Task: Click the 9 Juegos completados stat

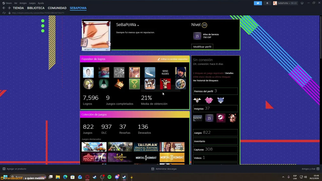Action: coord(119,100)
